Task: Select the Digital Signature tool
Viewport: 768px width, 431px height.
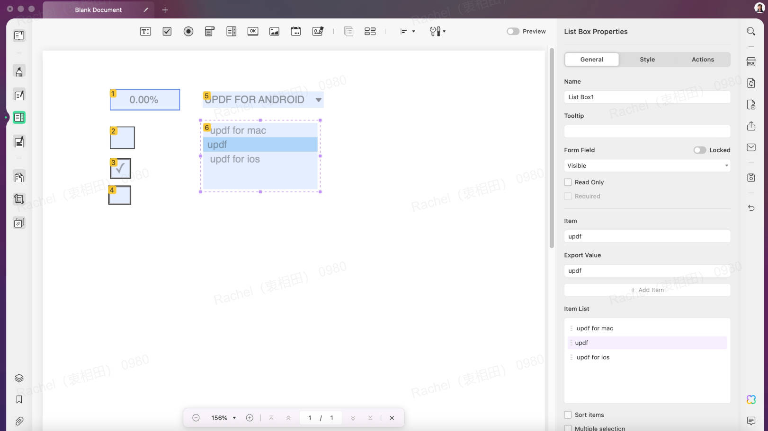Action: point(318,31)
